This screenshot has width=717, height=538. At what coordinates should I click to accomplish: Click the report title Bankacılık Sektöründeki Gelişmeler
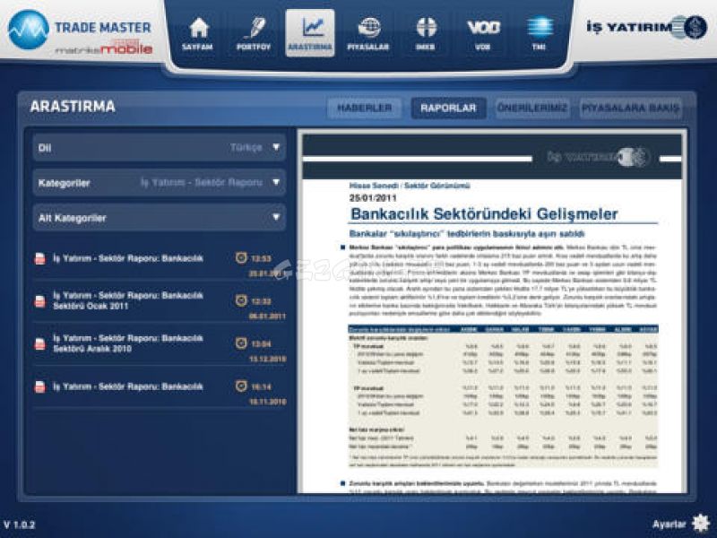coord(484,214)
